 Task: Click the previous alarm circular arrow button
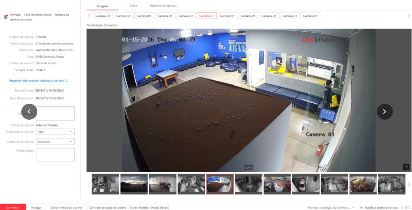tap(29, 112)
